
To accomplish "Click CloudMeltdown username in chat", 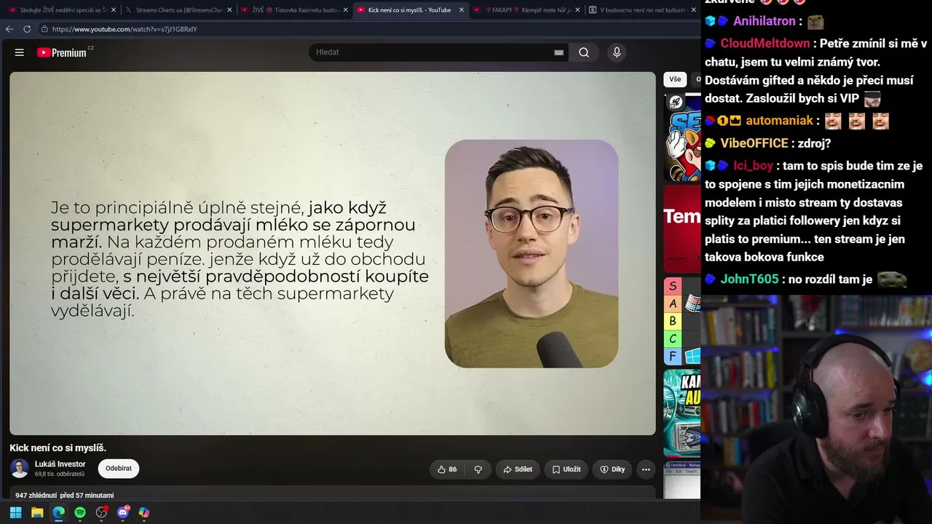I will (x=765, y=44).
